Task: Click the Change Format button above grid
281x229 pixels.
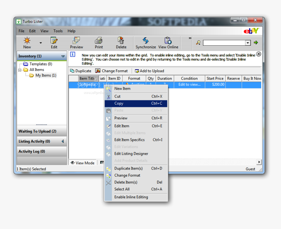Action: 111,71
